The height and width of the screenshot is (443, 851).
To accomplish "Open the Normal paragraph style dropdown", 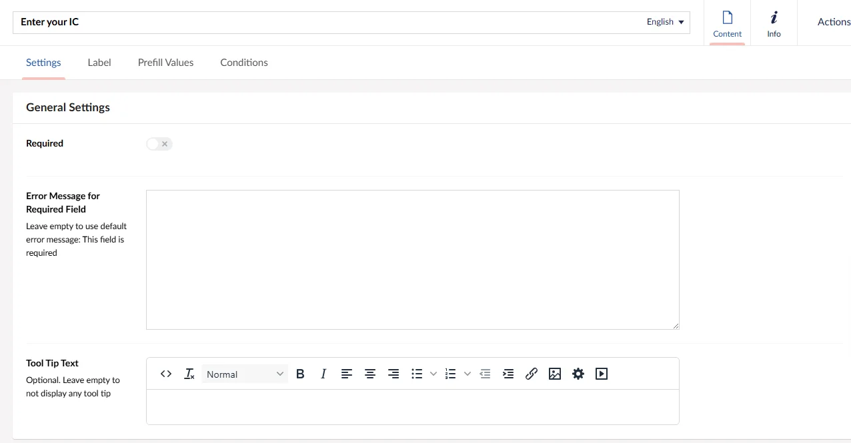I will (245, 374).
